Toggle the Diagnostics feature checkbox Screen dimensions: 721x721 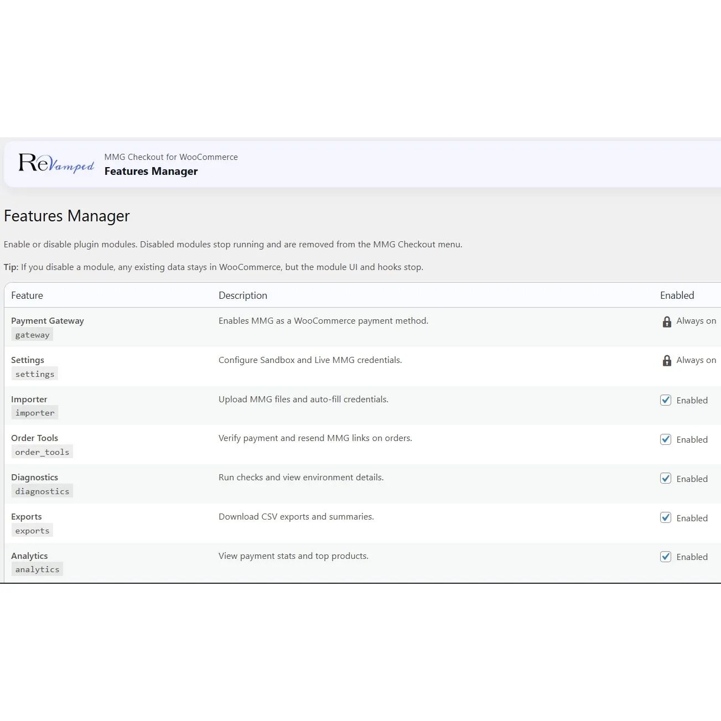tap(666, 479)
